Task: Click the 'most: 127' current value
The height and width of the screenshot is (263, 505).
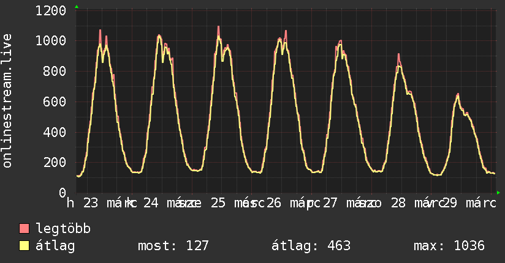Action: pos(173,246)
